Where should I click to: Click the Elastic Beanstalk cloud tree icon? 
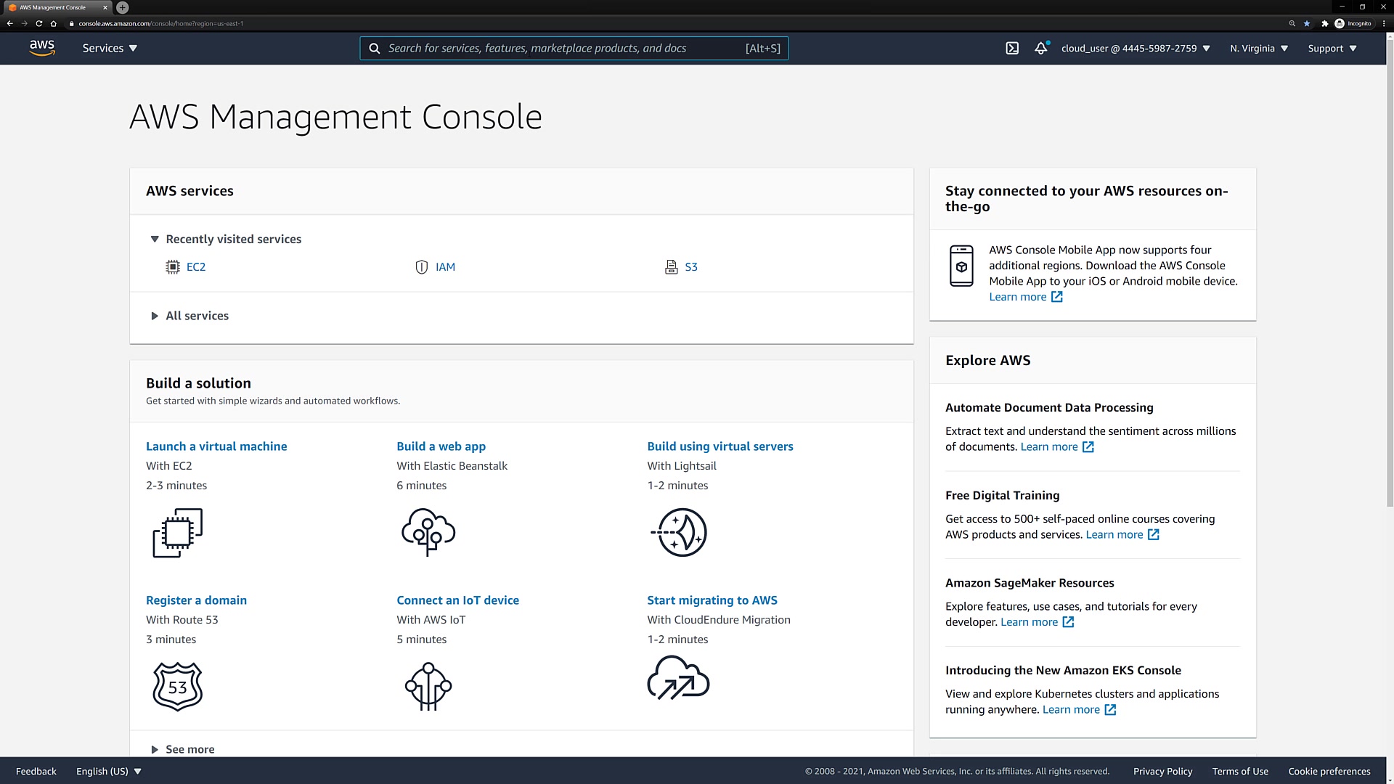[x=428, y=533]
